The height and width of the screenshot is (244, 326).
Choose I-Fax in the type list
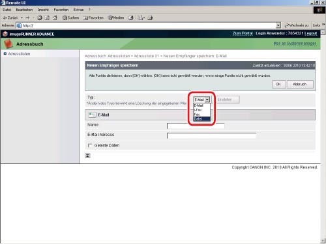201,110
